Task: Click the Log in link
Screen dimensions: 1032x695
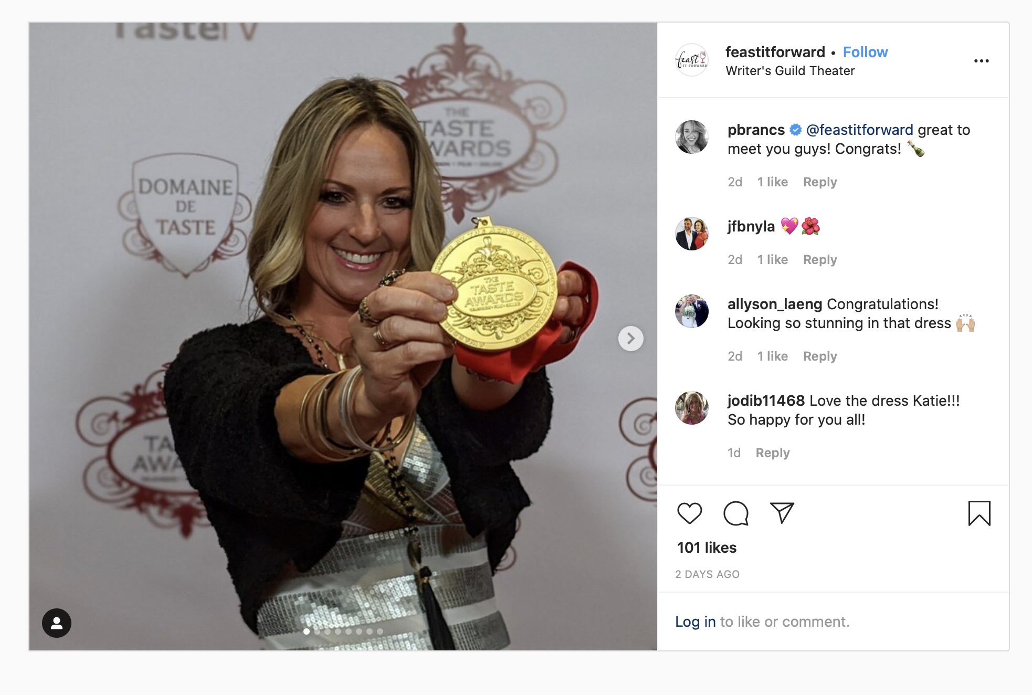Action: pos(695,622)
